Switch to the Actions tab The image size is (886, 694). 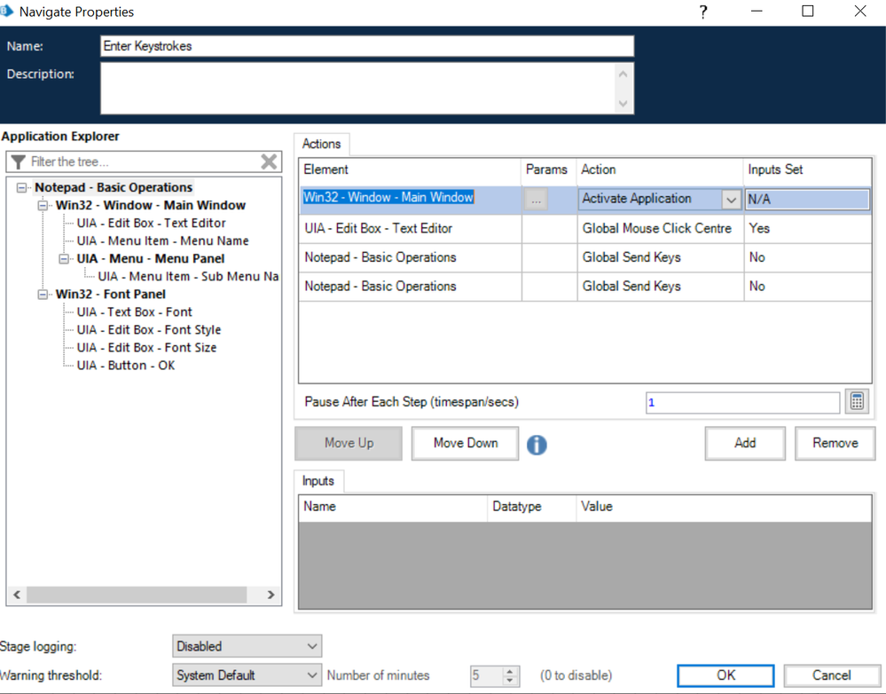pyautogui.click(x=321, y=144)
